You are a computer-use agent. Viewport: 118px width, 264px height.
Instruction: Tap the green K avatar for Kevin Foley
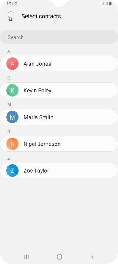coord(12,90)
